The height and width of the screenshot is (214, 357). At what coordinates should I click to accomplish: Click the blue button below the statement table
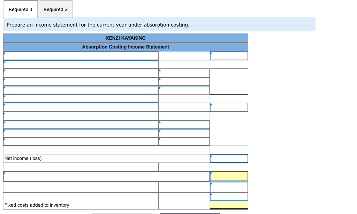click(190, 213)
